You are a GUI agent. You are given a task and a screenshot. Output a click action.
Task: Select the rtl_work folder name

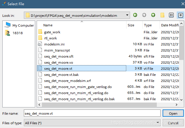51,38
